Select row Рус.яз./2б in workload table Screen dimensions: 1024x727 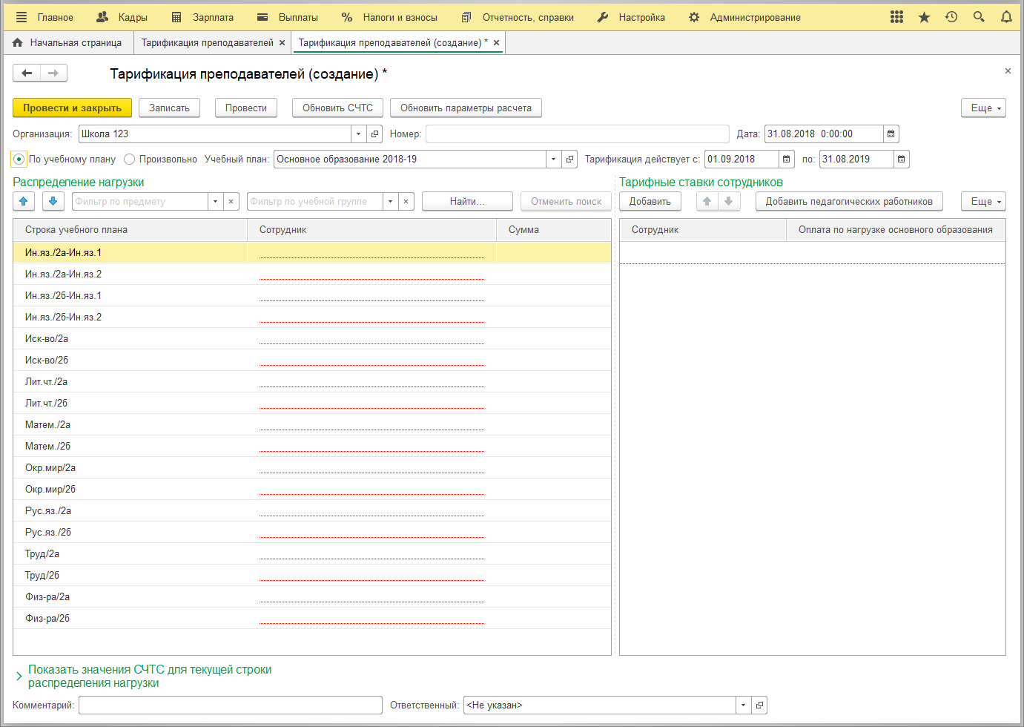(312, 532)
